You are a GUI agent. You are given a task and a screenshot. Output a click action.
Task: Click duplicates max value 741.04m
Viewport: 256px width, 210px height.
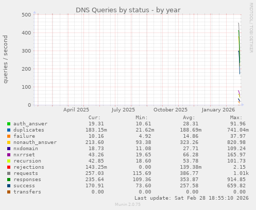(x=238, y=130)
